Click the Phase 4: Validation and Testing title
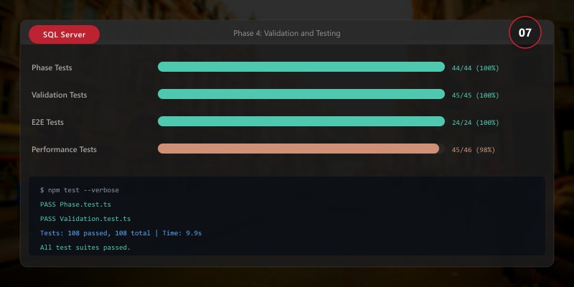Screen dimensions: 574x287 (x=286, y=33)
